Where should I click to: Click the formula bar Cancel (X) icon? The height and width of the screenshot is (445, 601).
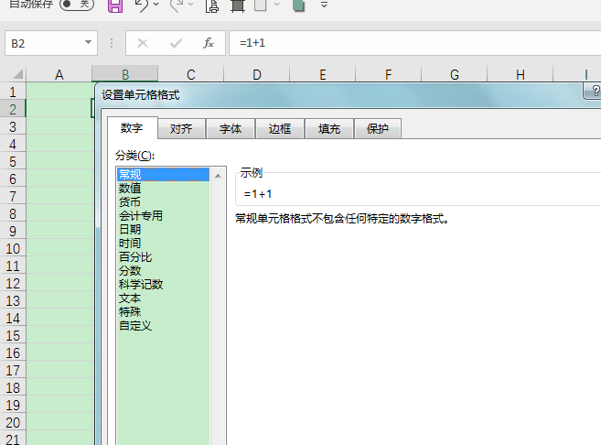pos(143,43)
